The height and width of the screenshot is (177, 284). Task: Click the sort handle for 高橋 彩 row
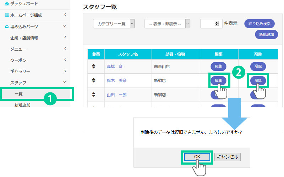[94, 66]
